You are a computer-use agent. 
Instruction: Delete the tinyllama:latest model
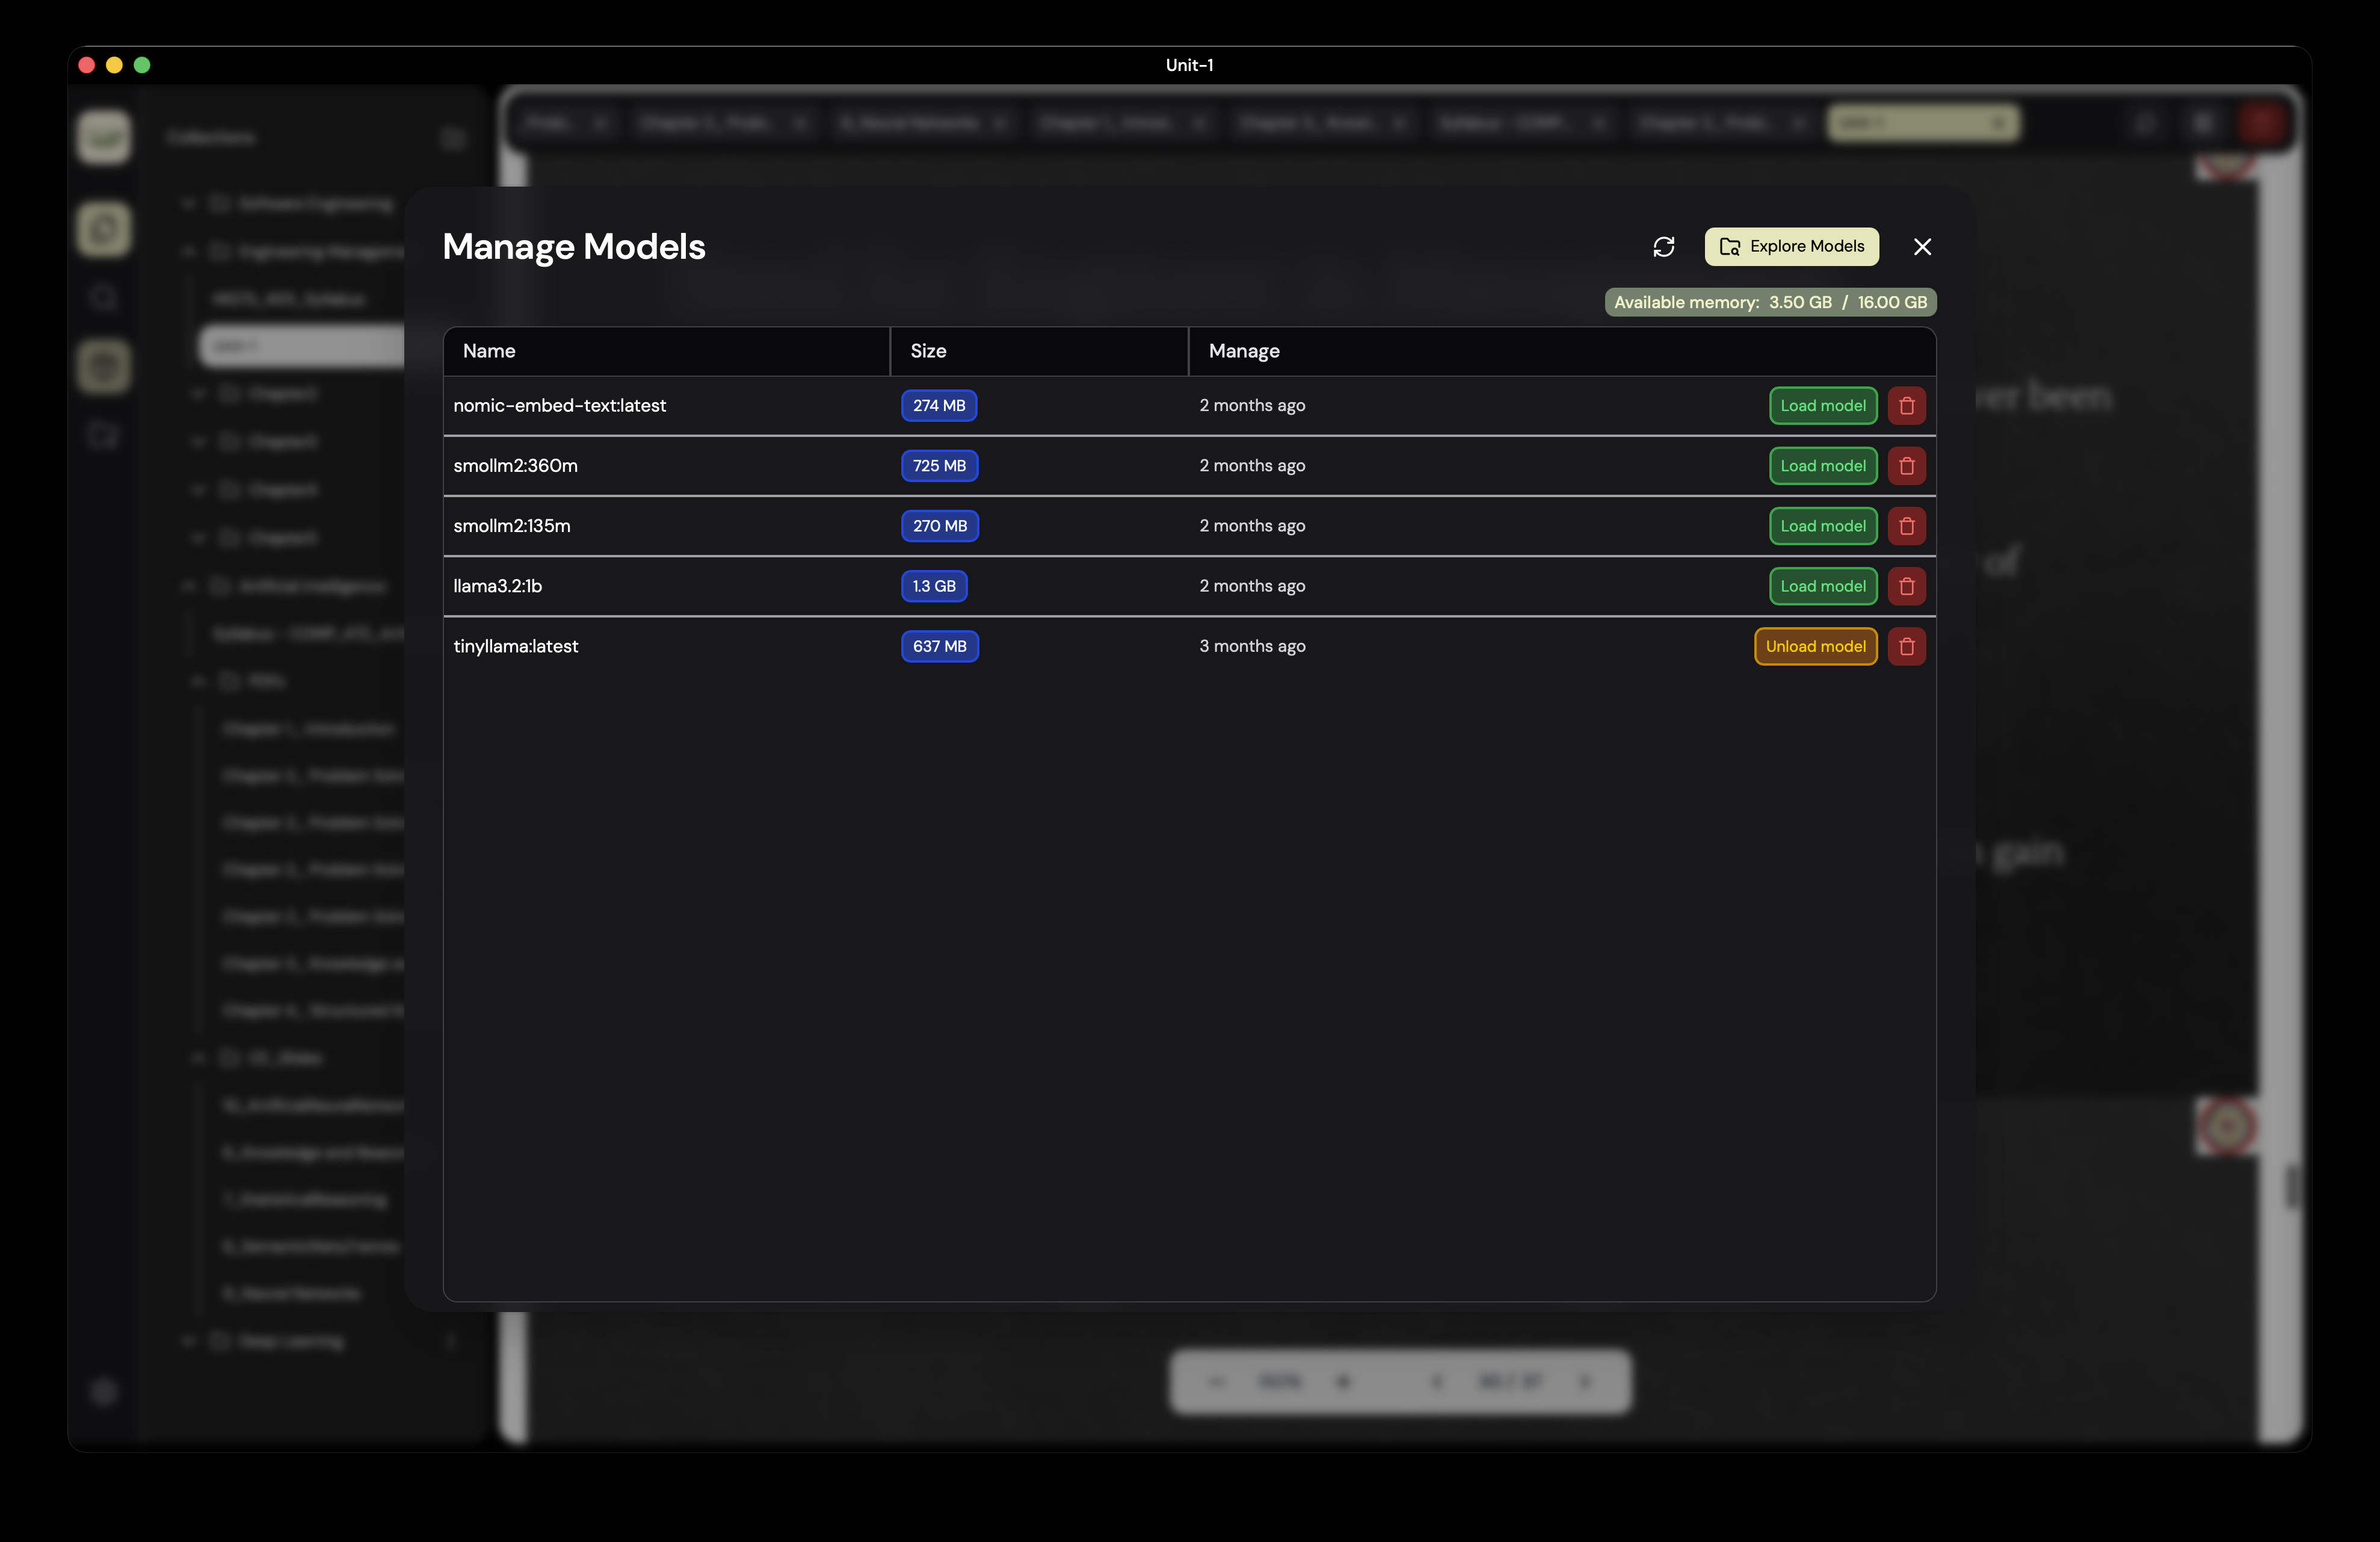pos(1906,646)
